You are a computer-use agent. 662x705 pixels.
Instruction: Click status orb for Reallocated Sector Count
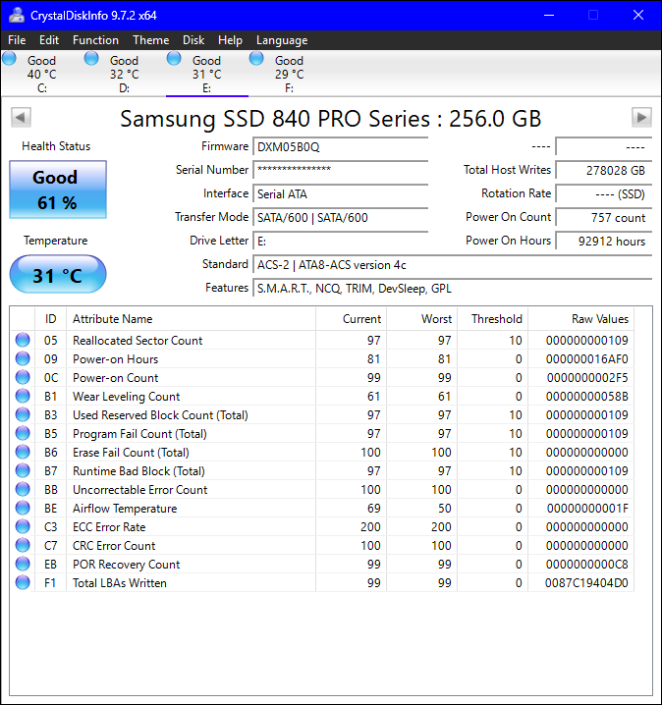[23, 340]
